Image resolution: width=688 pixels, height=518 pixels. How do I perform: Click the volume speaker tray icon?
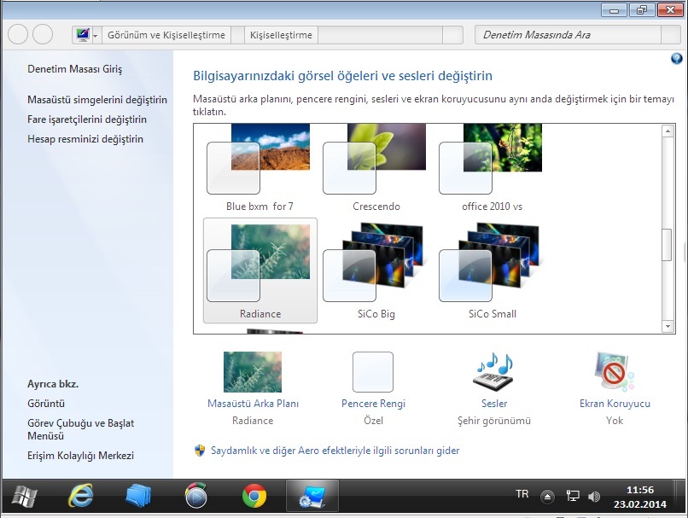(x=594, y=496)
